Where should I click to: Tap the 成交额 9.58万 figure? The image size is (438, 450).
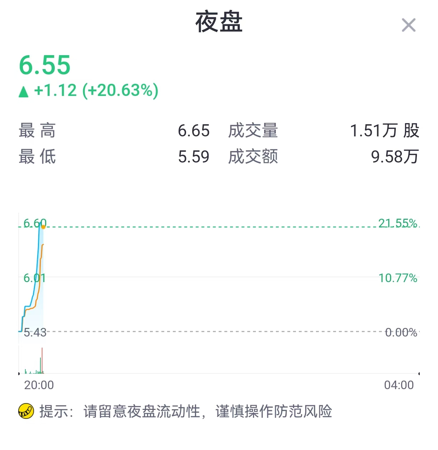[395, 157]
